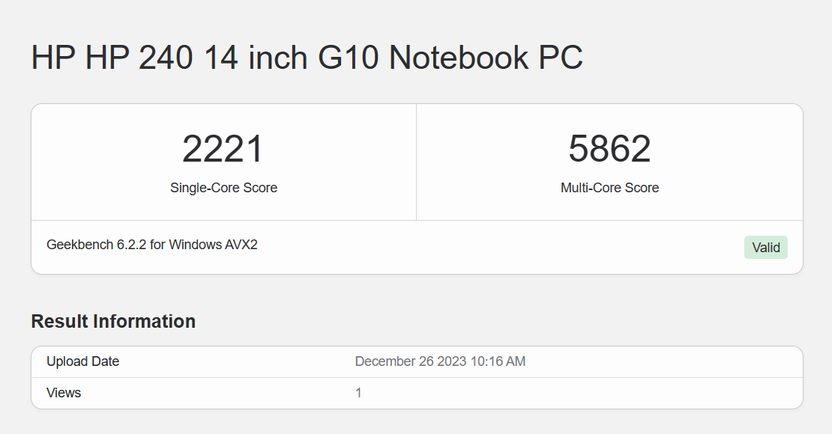Click the "Upload Date" row label

(x=82, y=361)
